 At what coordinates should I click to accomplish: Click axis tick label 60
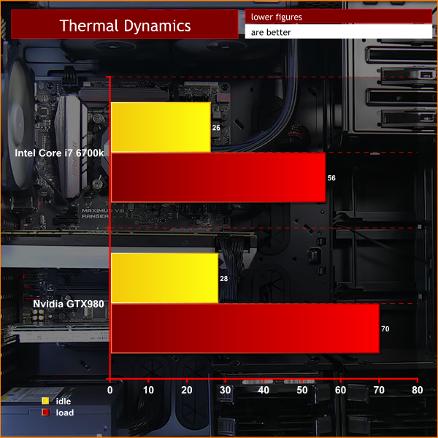[340, 390]
